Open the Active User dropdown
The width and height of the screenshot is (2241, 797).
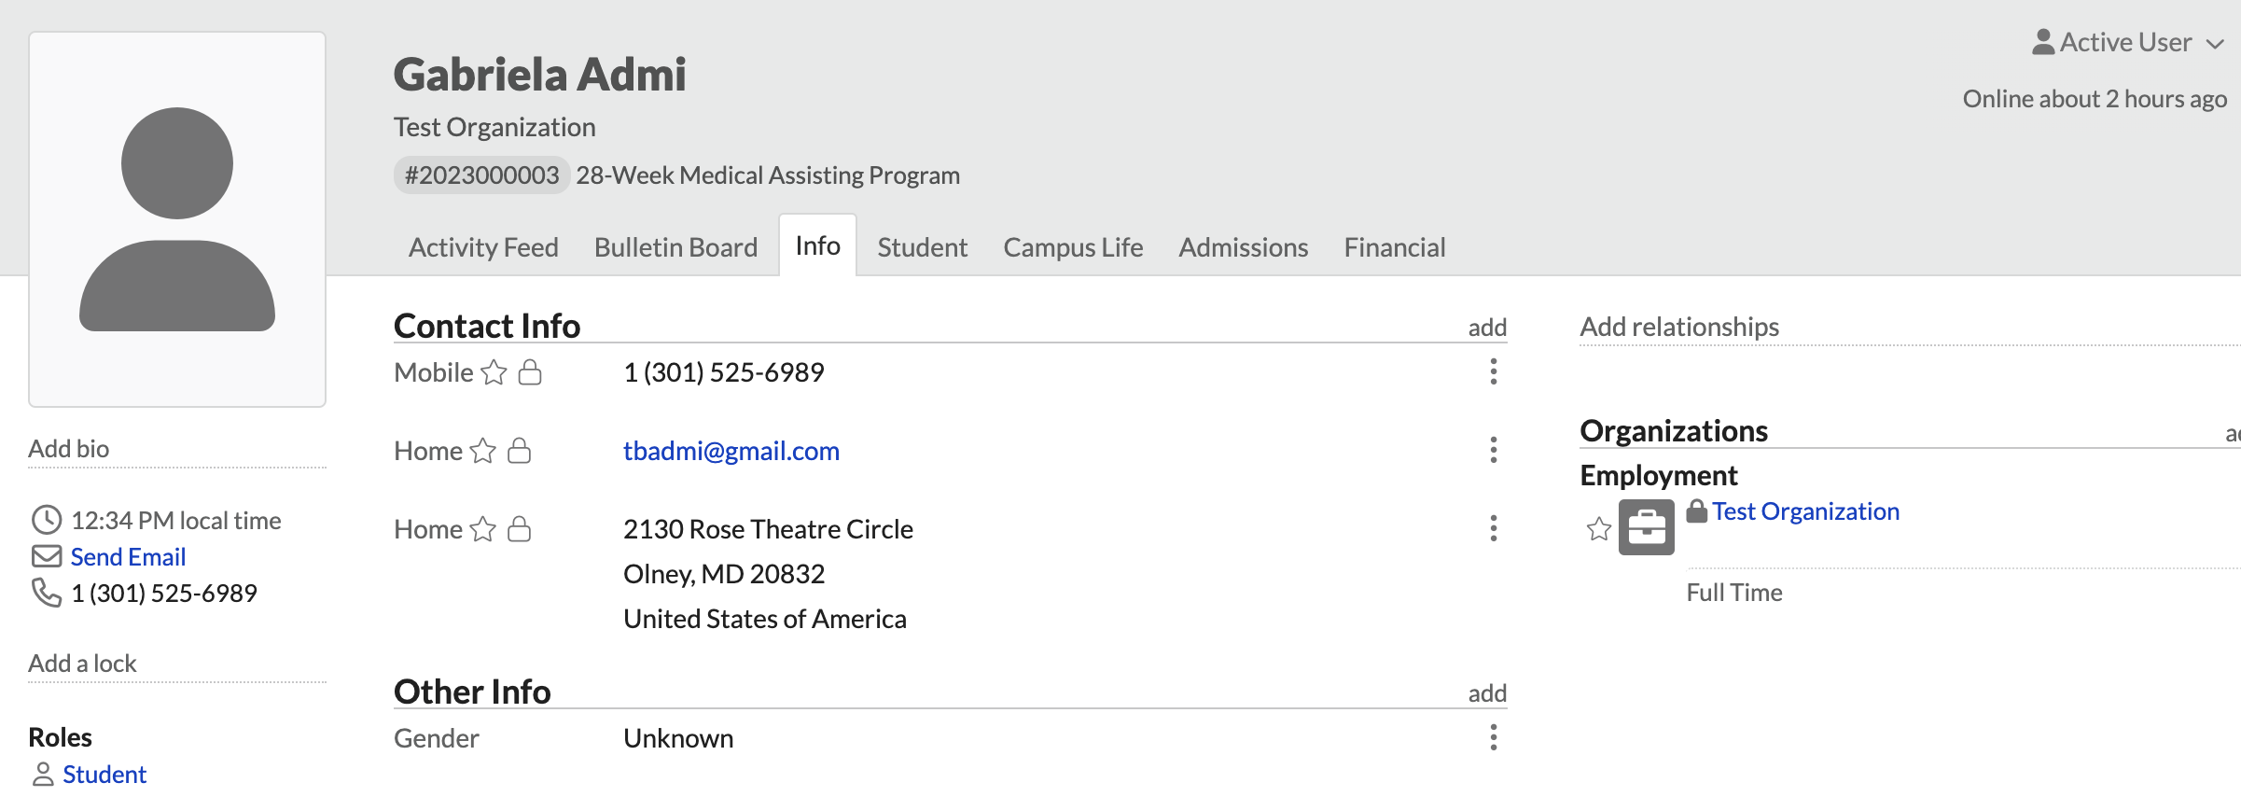point(2129,43)
